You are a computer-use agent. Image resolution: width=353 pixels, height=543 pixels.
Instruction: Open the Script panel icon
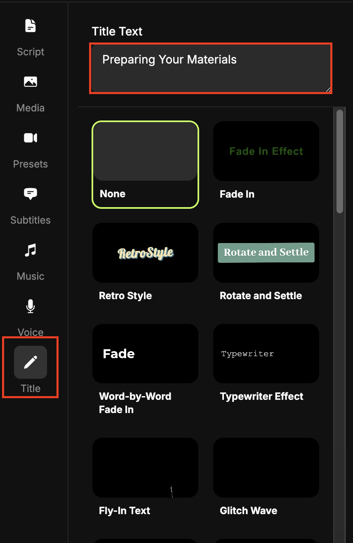click(x=31, y=26)
